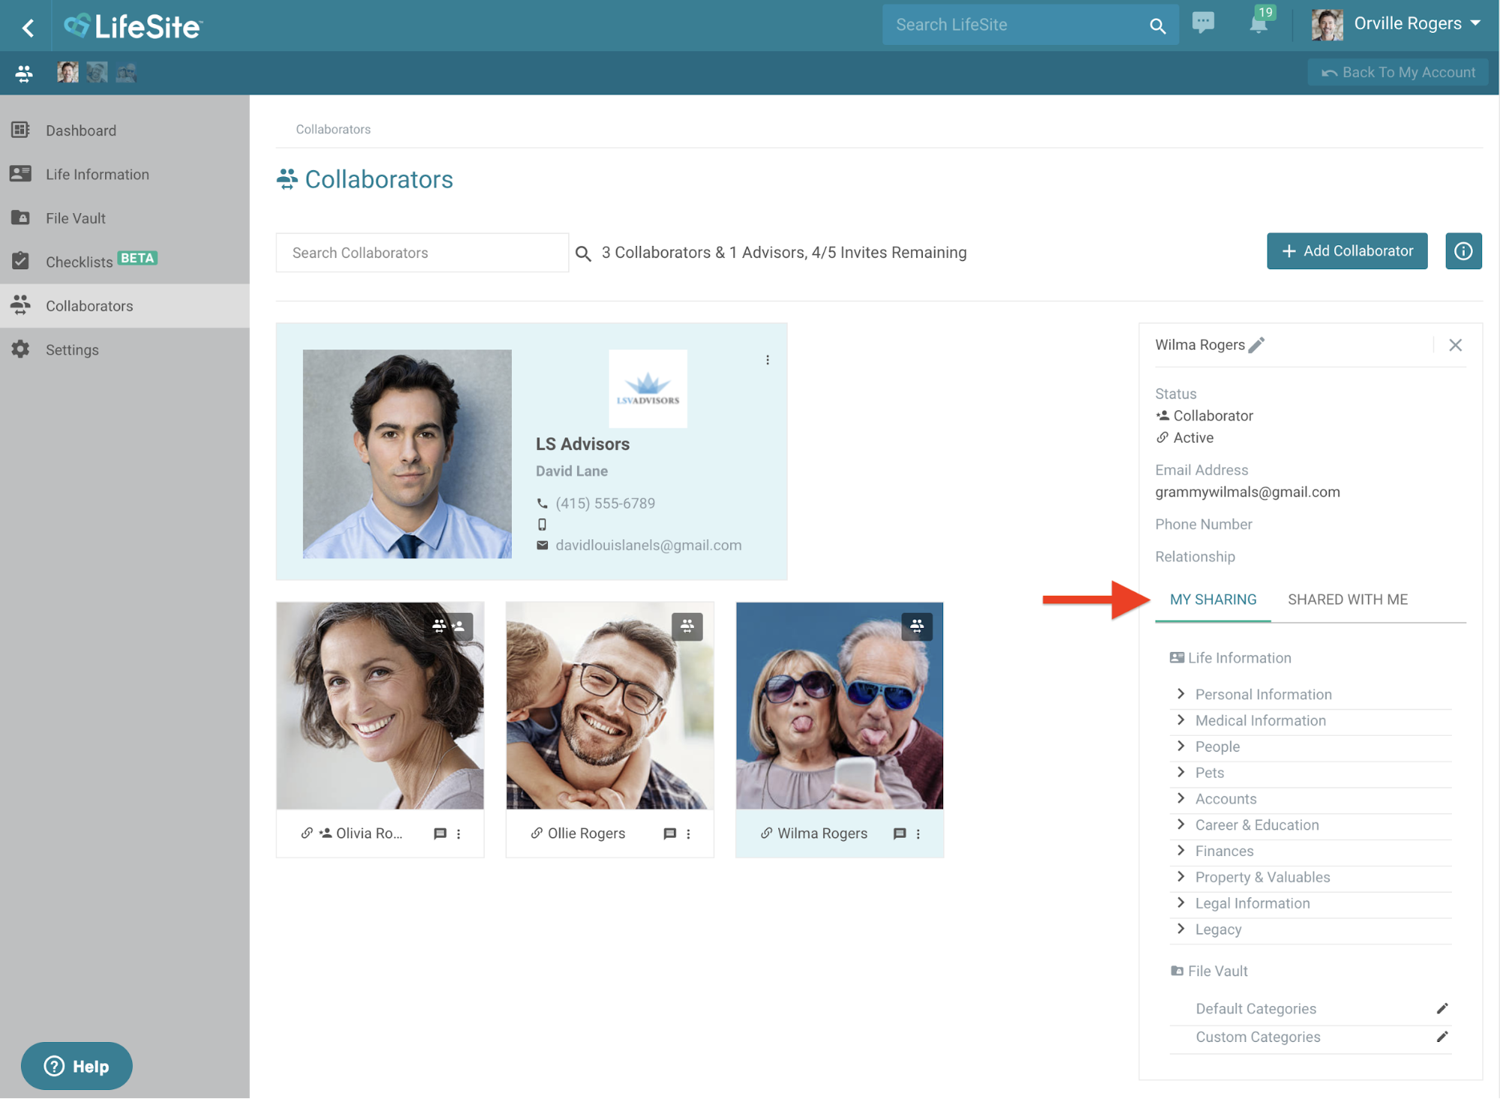
Task: Open Ollie Rogers photo card
Action: pyautogui.click(x=610, y=706)
